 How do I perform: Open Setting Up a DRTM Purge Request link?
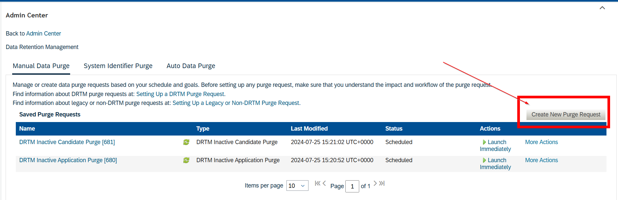tap(180, 94)
